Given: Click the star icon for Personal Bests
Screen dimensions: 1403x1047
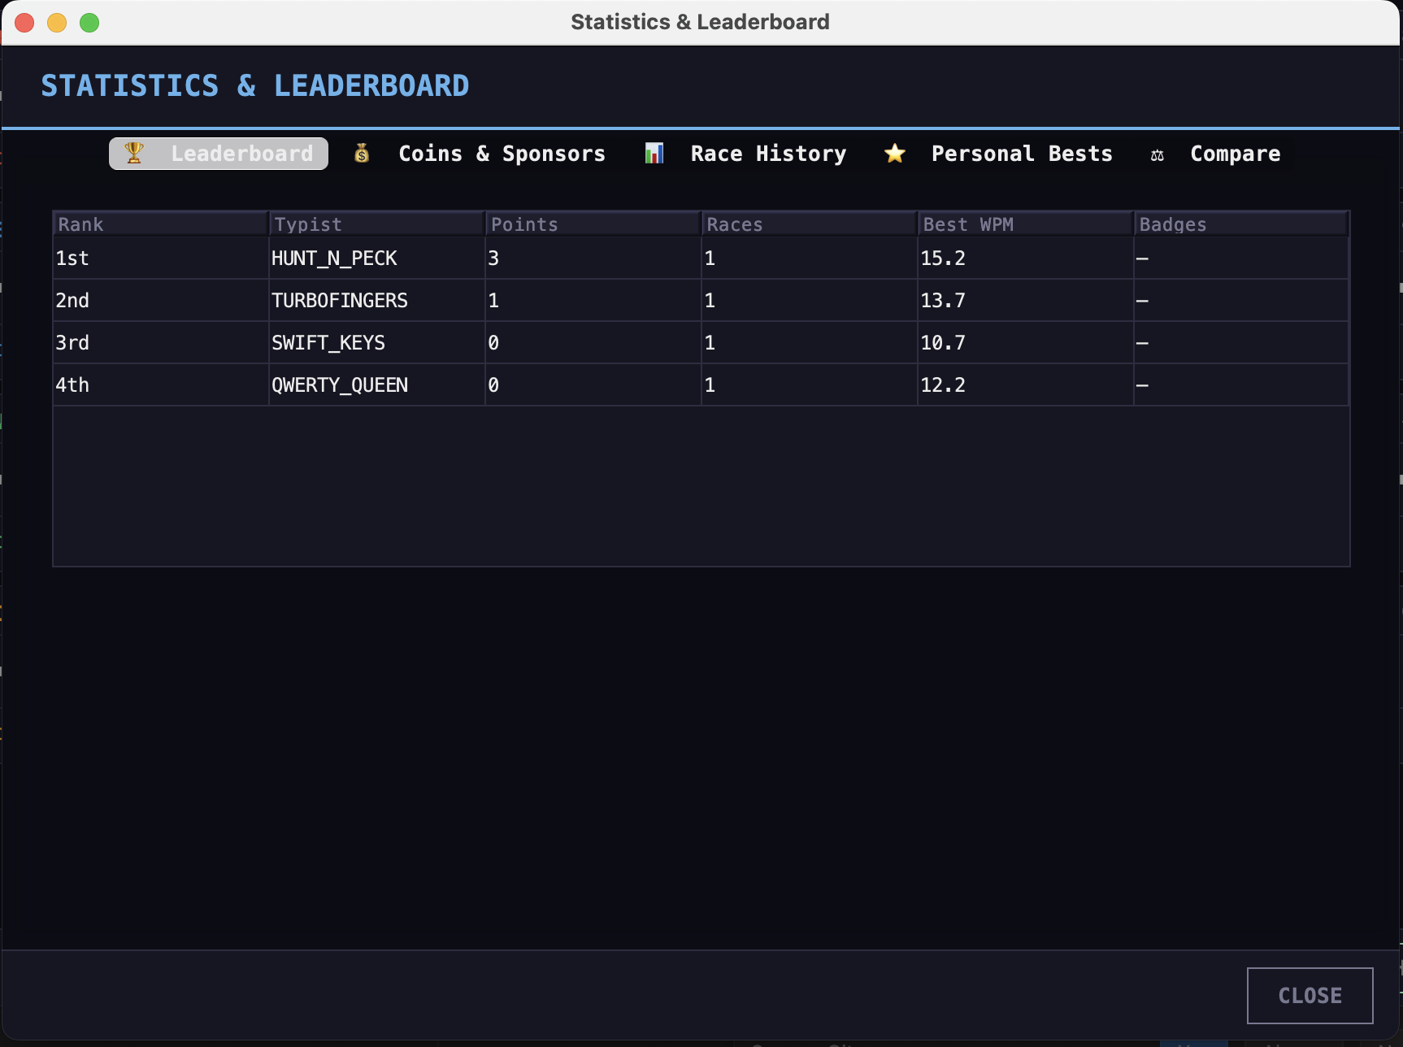Looking at the screenshot, I should click(895, 153).
